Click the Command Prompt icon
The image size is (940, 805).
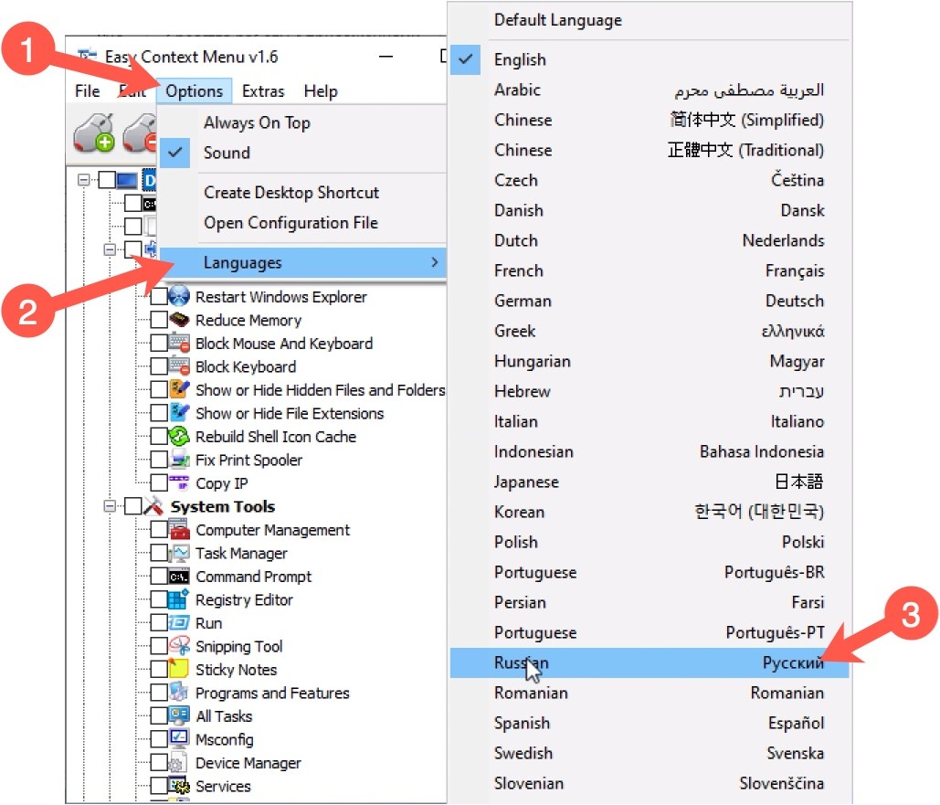pos(179,576)
